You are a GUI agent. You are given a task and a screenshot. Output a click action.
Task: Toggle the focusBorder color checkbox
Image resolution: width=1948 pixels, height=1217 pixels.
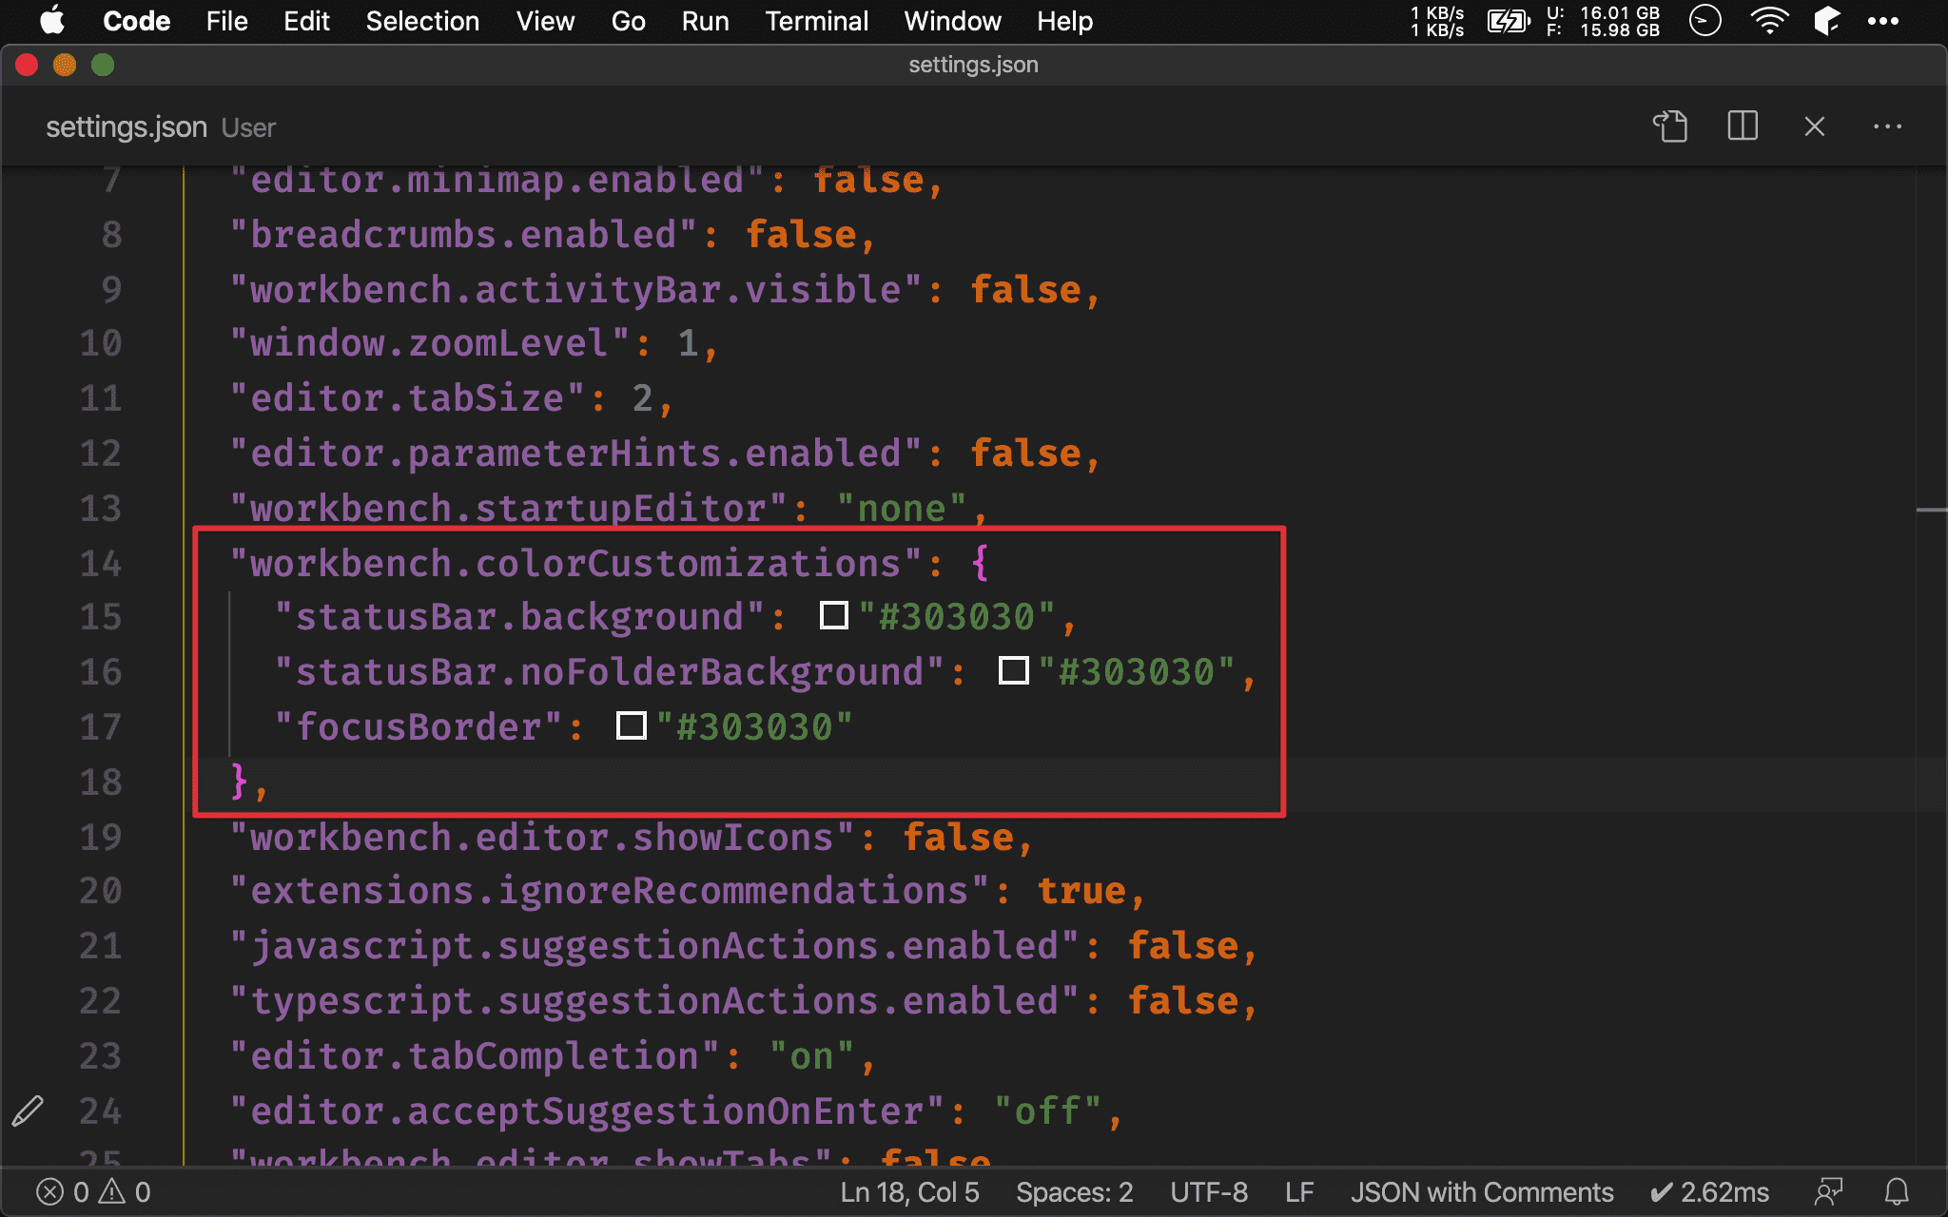tap(631, 726)
